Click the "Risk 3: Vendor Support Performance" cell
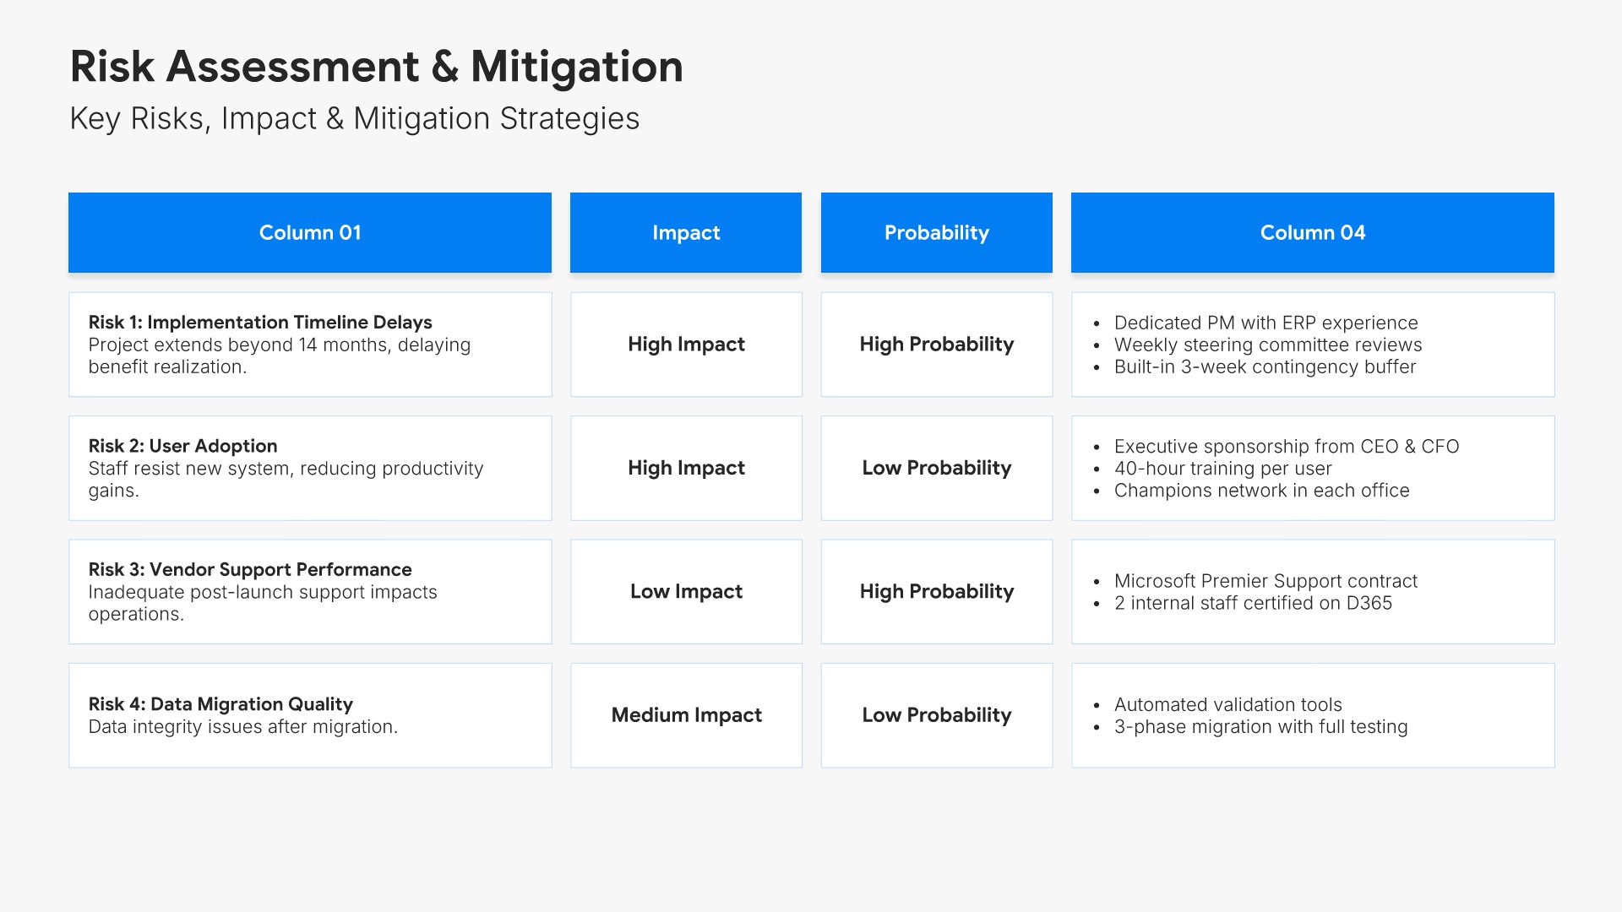Viewport: 1622px width, 912px height. pos(309,591)
